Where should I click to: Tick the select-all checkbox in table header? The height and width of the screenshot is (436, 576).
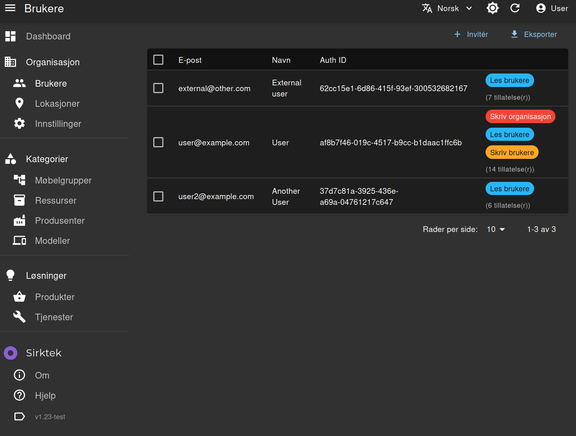tap(158, 60)
